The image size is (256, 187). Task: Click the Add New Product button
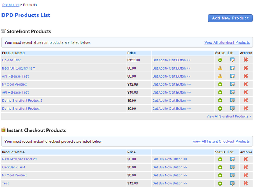pyautogui.click(x=230, y=18)
